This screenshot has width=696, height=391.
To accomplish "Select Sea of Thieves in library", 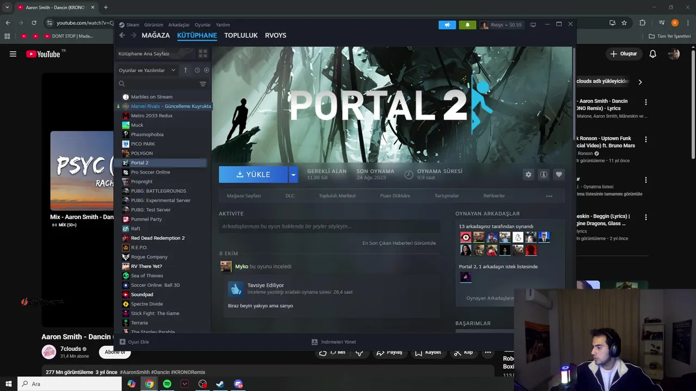I will (x=147, y=275).
